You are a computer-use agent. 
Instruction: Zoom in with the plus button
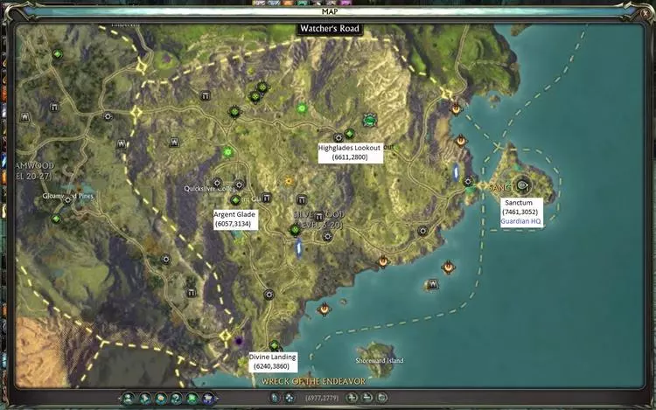[x=352, y=398]
